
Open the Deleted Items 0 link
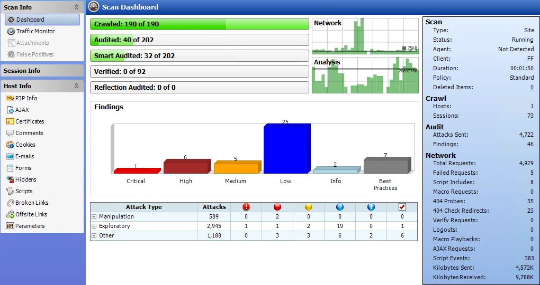tap(532, 87)
